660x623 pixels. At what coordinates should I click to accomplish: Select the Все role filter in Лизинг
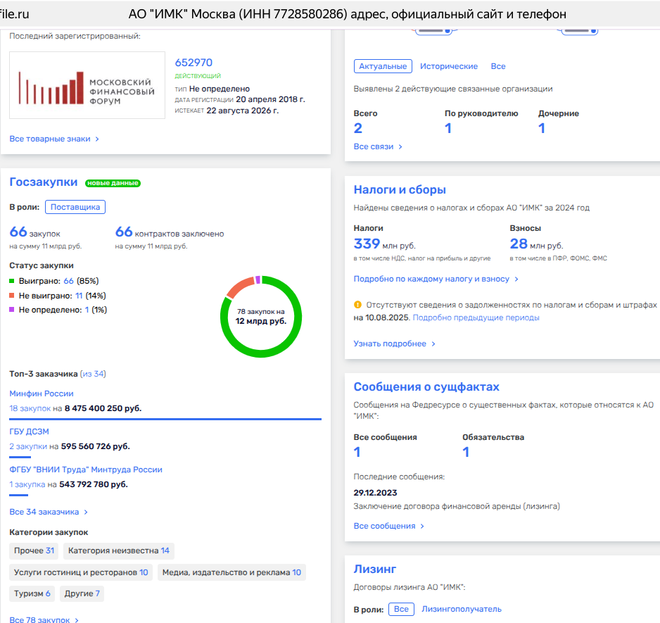[x=401, y=609]
